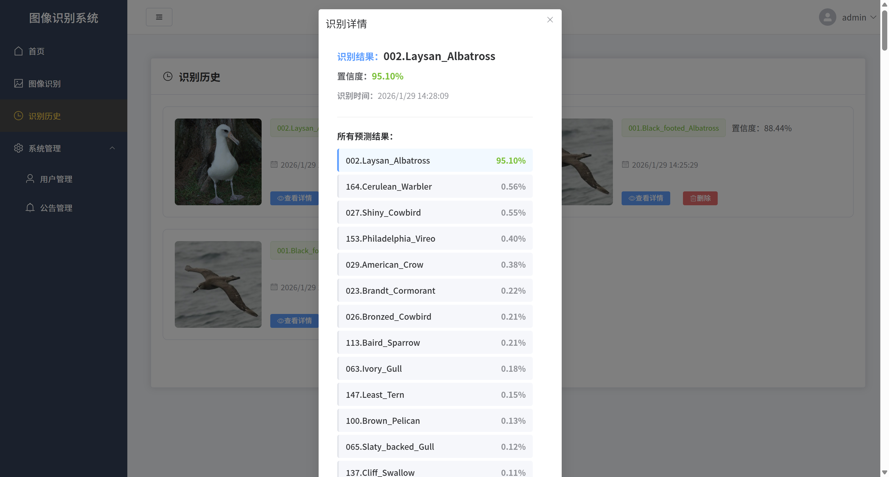Click the picture icon beside 图像识别
The image size is (889, 477).
[18, 84]
